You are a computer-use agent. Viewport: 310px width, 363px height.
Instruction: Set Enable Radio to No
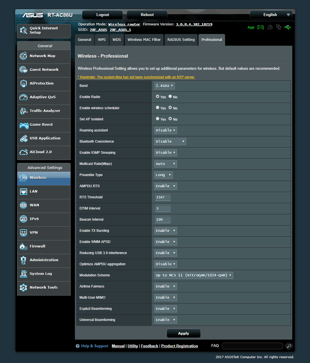(x=170, y=96)
